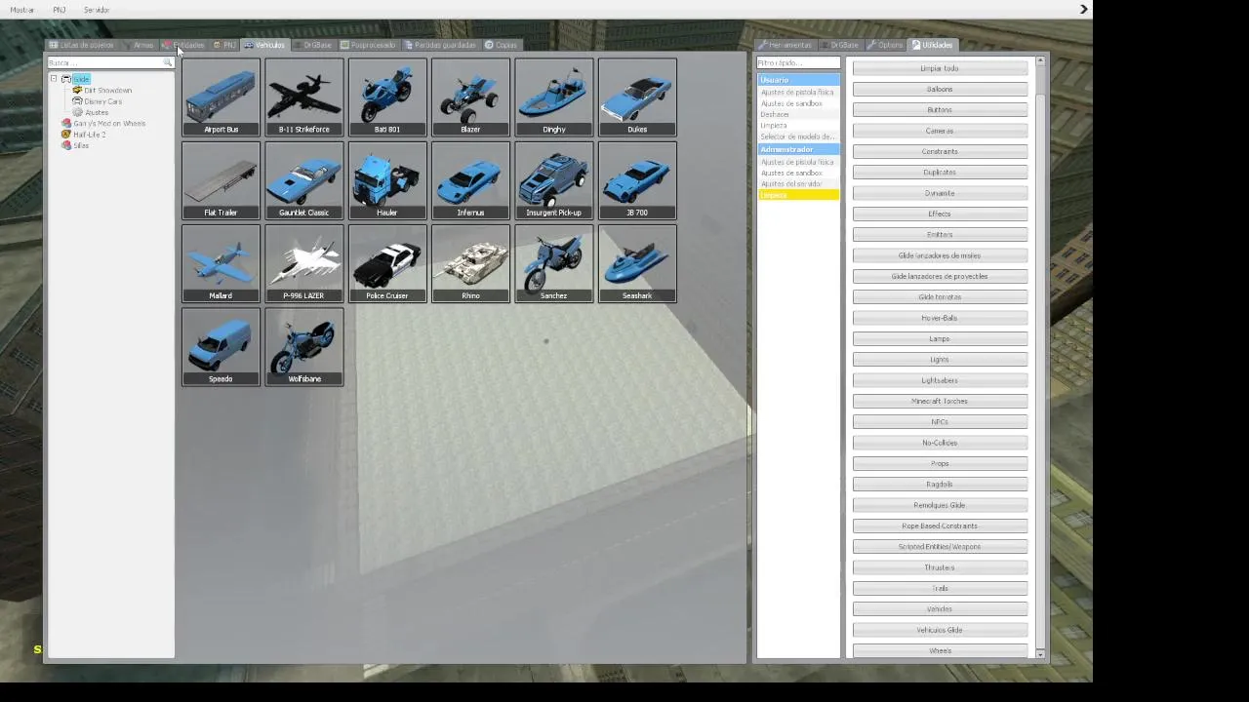
Task: Collapse the Usuario category header
Action: point(798,80)
